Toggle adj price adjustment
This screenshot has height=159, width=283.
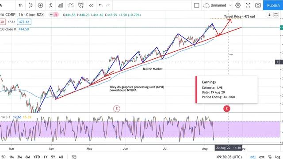click(x=252, y=157)
